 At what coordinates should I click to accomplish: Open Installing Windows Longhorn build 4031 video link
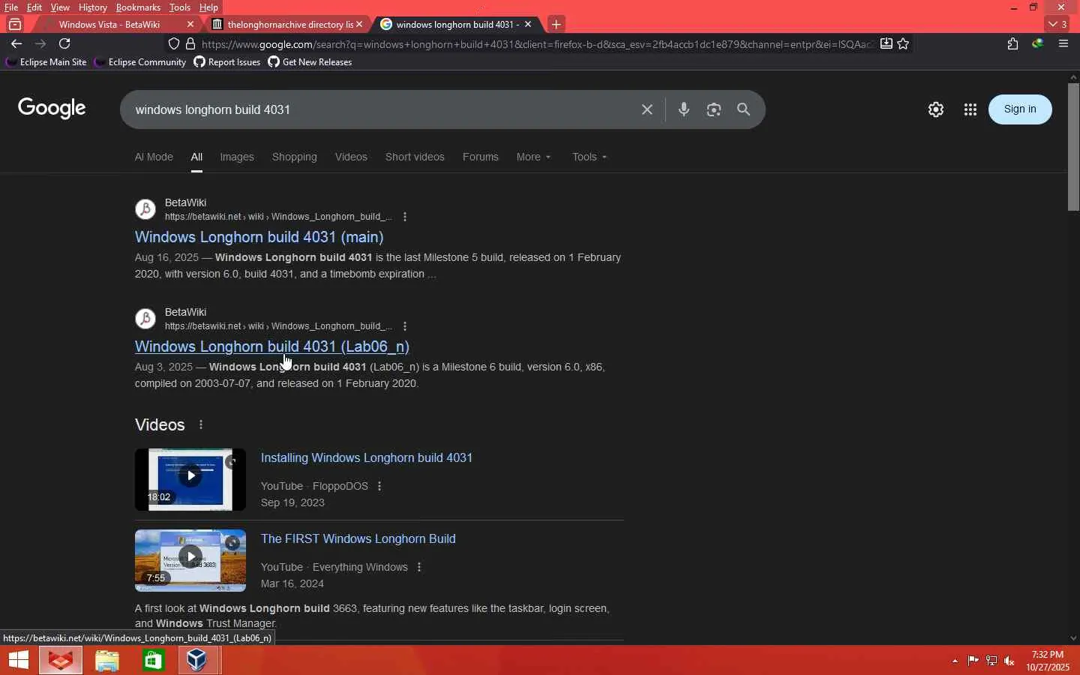pyautogui.click(x=367, y=457)
